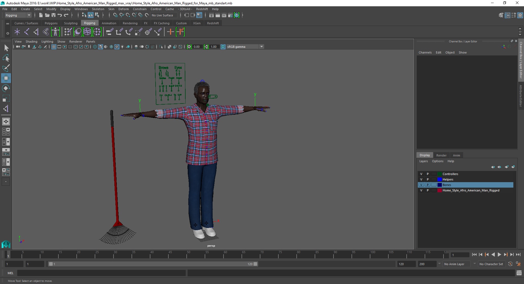Click the Helpers layer blue color swatch
524x284 pixels.
point(440,179)
